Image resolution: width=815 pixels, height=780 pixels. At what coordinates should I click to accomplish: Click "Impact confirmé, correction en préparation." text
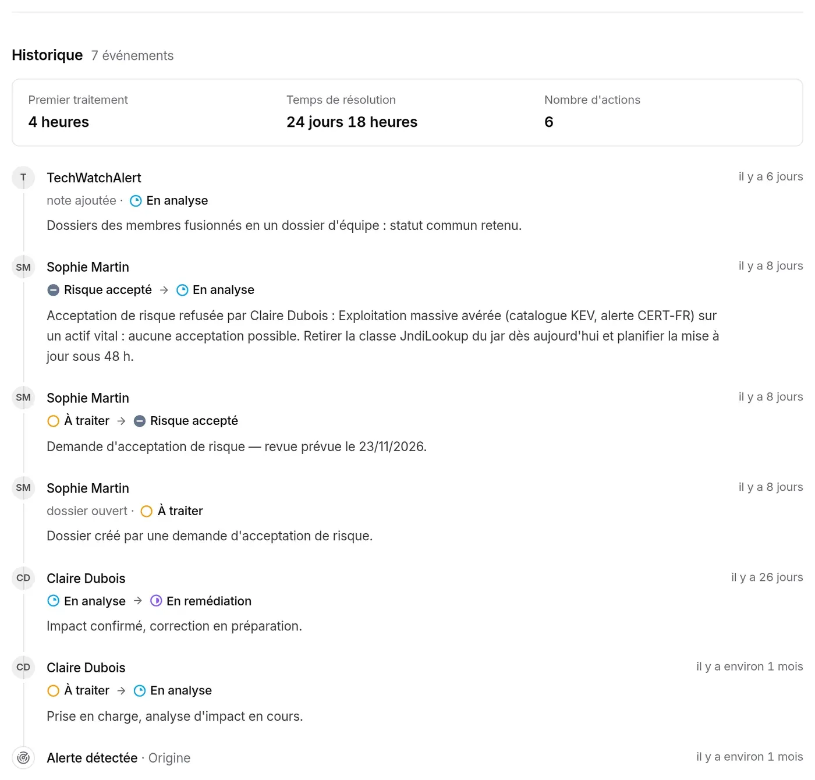point(174,626)
